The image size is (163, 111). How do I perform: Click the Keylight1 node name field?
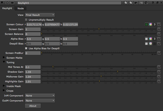pyautogui.click(x=69, y=3)
